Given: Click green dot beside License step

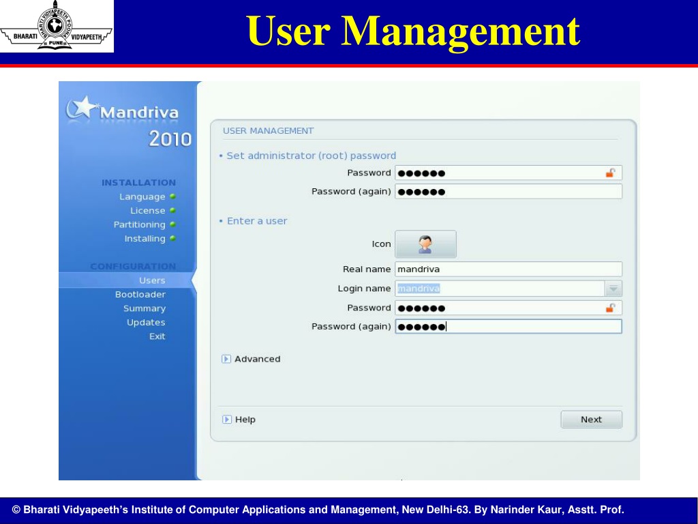Looking at the screenshot, I should pyautogui.click(x=172, y=210).
